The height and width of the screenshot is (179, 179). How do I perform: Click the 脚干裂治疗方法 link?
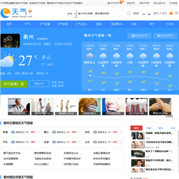12,153
